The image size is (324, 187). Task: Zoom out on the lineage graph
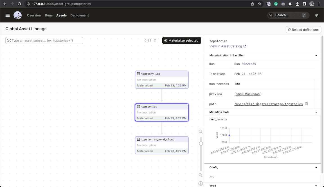click(x=200, y=175)
